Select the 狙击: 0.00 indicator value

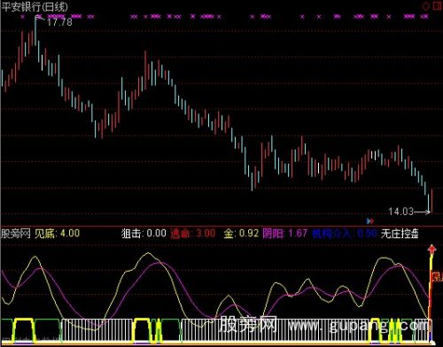144,234
